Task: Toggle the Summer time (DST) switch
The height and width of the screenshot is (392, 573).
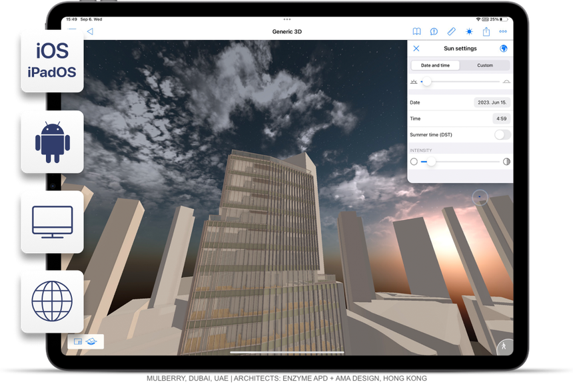Action: [x=502, y=134]
